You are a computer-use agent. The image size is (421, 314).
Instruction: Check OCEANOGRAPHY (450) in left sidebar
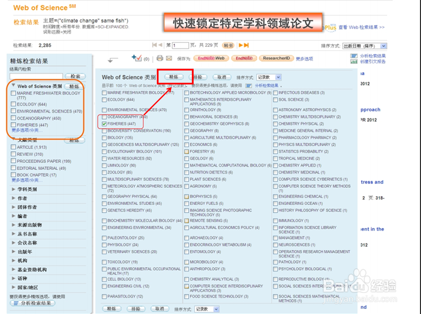point(13,118)
